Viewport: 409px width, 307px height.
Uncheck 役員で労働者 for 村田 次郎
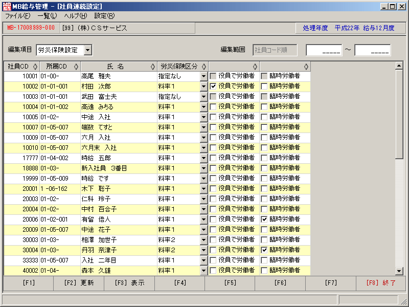point(213,86)
